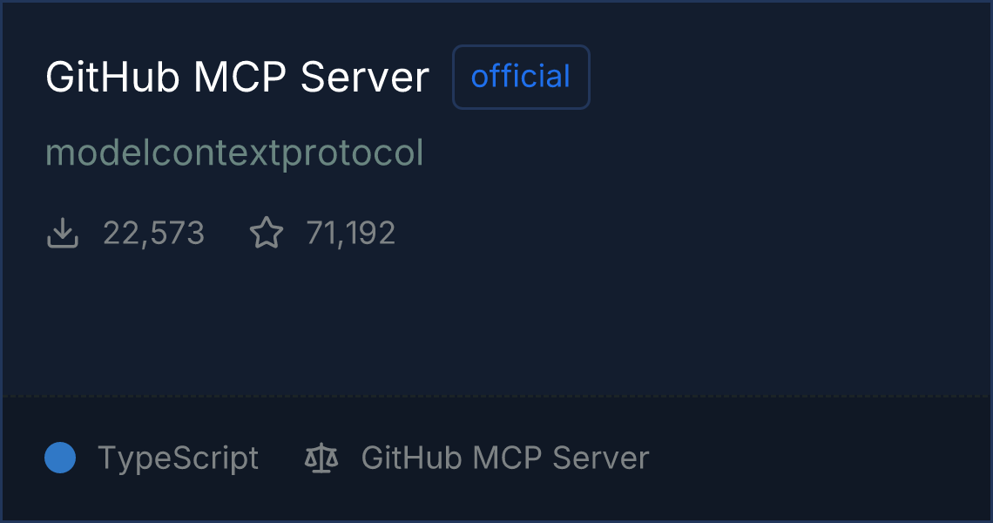Click the 22,573 downloads count
The image size is (993, 523).
coord(154,233)
